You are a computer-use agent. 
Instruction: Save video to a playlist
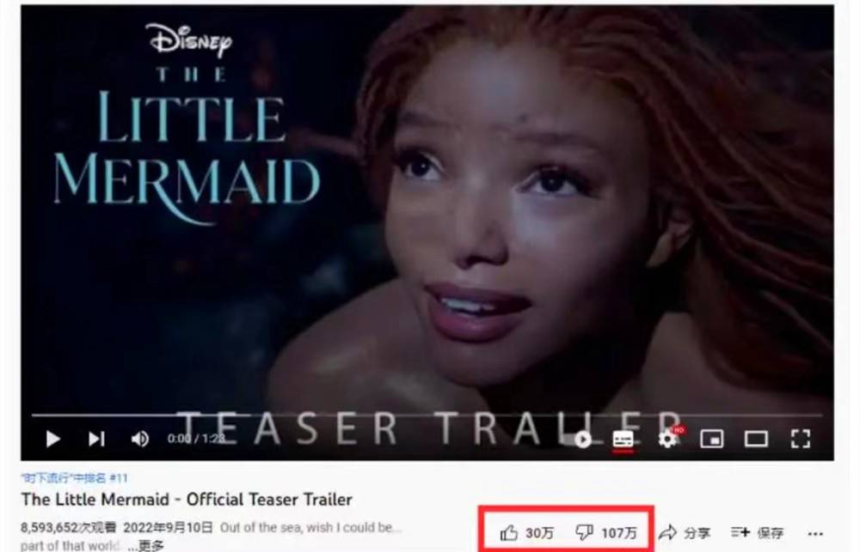[758, 532]
